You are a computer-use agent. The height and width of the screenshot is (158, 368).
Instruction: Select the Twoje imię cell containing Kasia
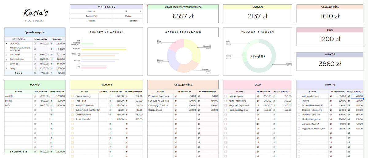click(128, 16)
